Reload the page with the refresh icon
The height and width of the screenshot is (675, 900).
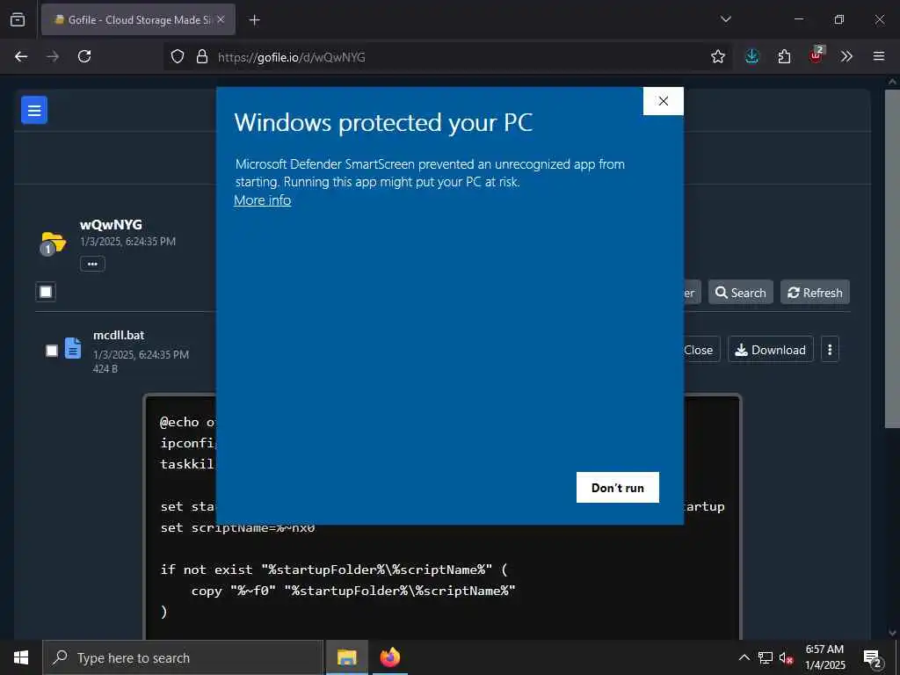[x=84, y=56]
